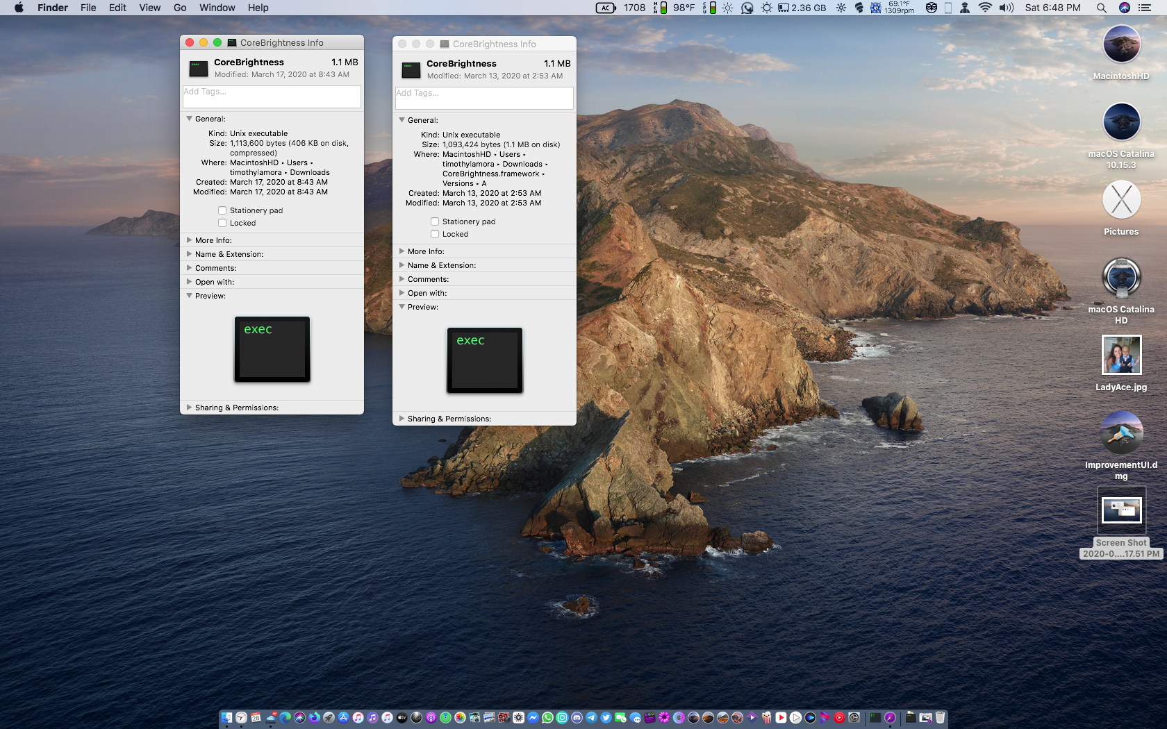
Task: Open Spotlight search magnifier icon
Action: point(1101,8)
